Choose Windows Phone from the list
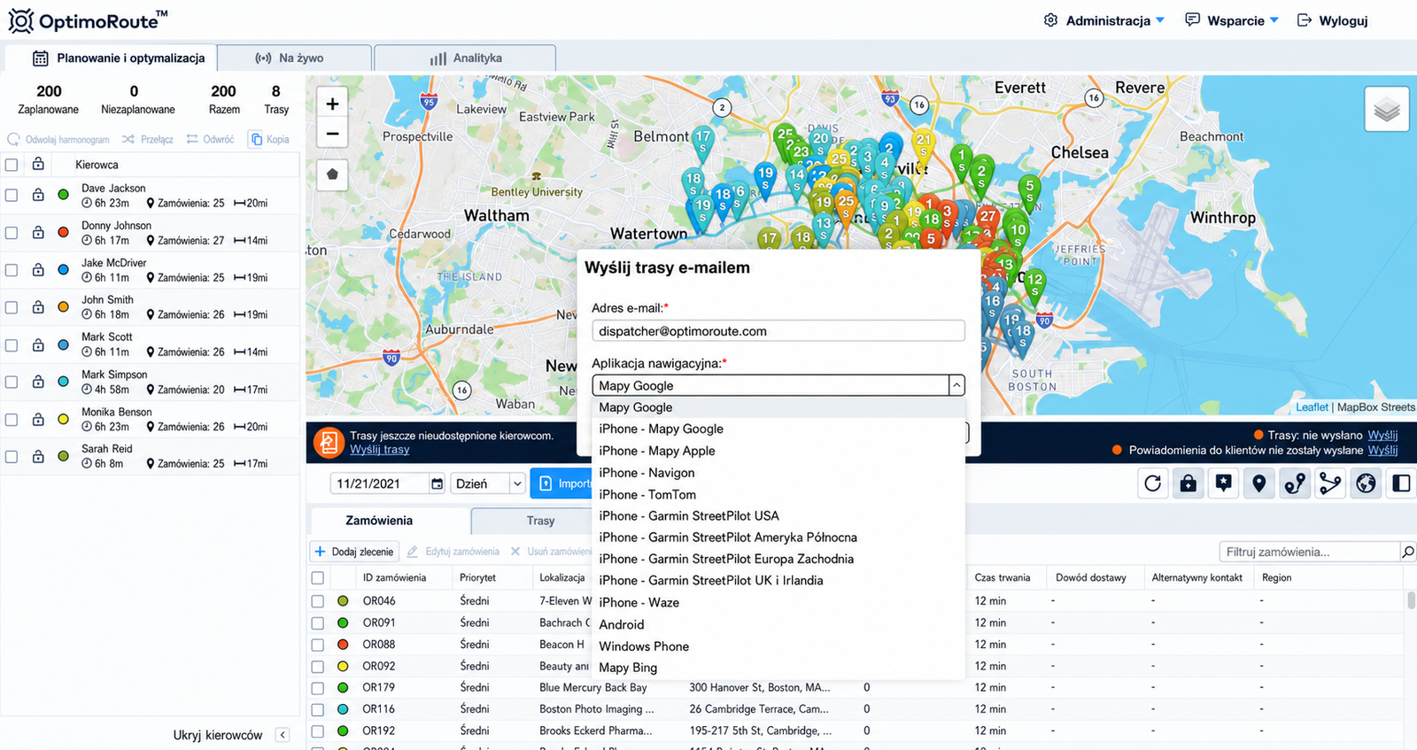 point(778,646)
